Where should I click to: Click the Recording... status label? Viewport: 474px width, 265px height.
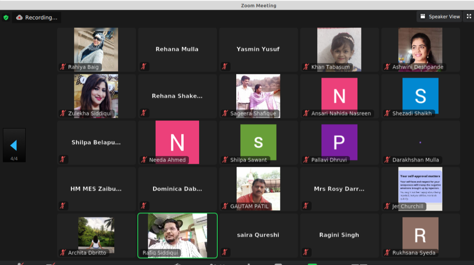pos(41,17)
